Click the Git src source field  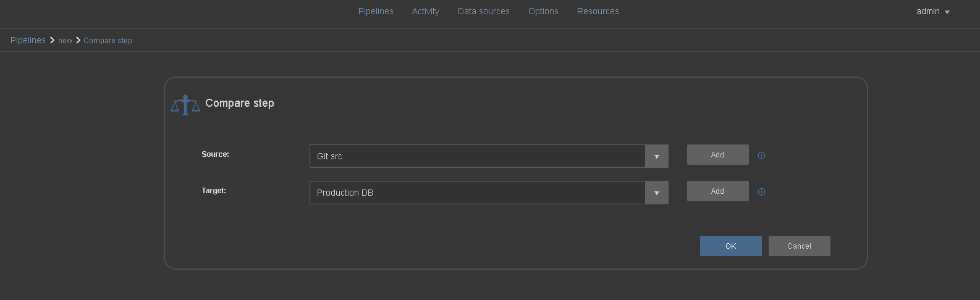(x=477, y=156)
